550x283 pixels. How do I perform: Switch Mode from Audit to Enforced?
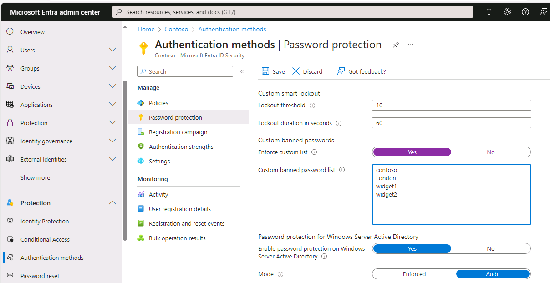[x=414, y=274]
